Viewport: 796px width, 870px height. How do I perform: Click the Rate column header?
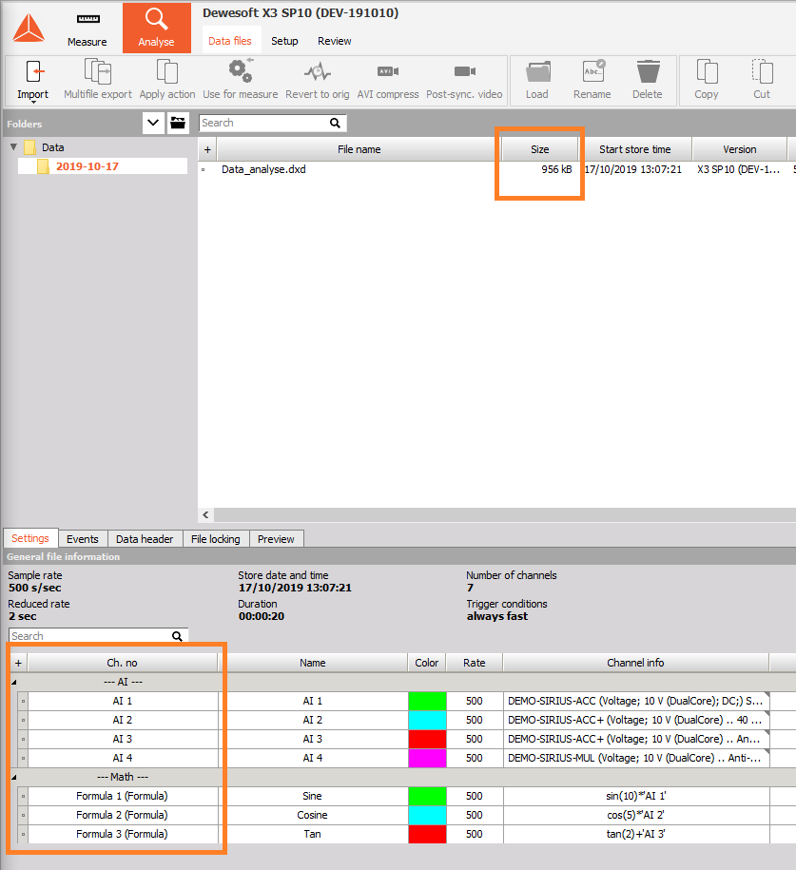click(x=474, y=663)
